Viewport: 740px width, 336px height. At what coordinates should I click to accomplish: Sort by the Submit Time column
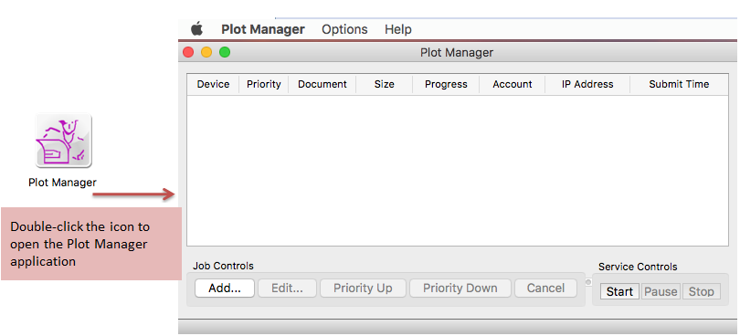coord(679,85)
